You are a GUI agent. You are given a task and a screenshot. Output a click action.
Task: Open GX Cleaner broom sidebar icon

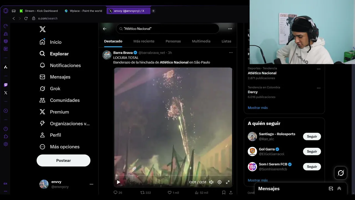6,34
